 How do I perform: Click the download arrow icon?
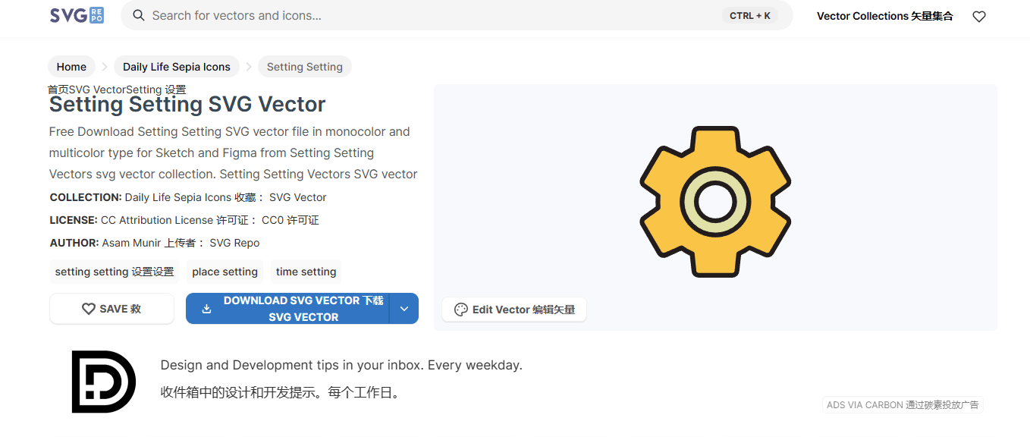[206, 309]
